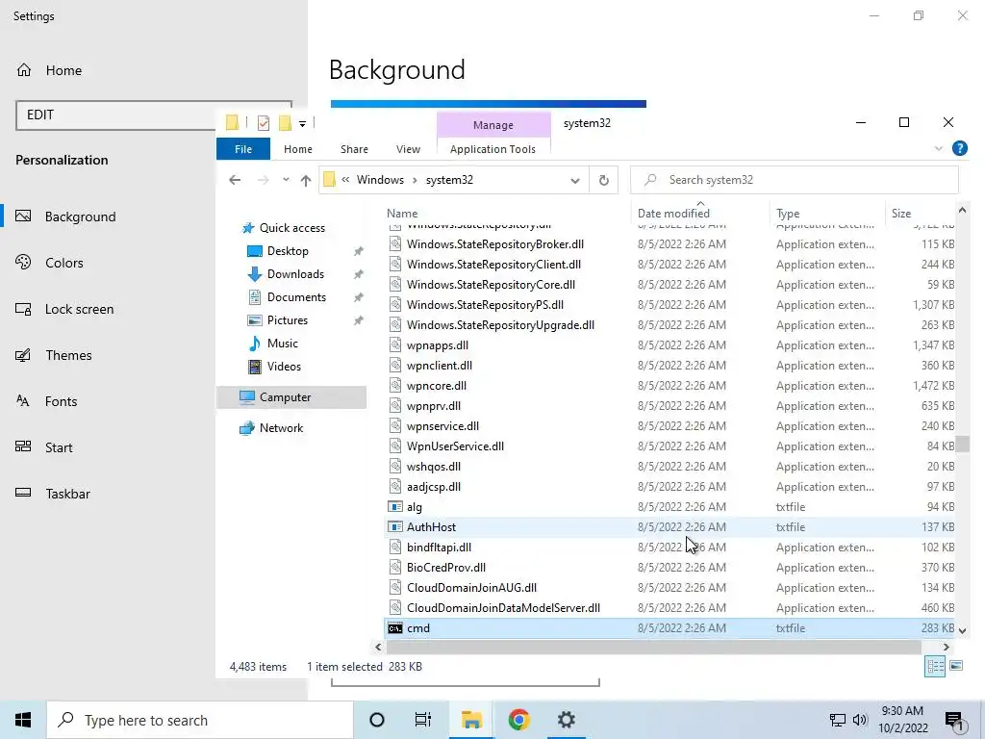985x739 pixels.
Task: Select Camputer in navigation pane
Action: point(285,397)
